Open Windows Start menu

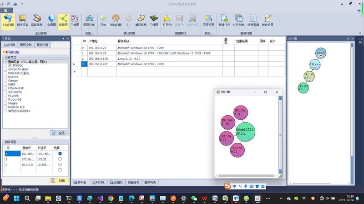click(x=16, y=198)
